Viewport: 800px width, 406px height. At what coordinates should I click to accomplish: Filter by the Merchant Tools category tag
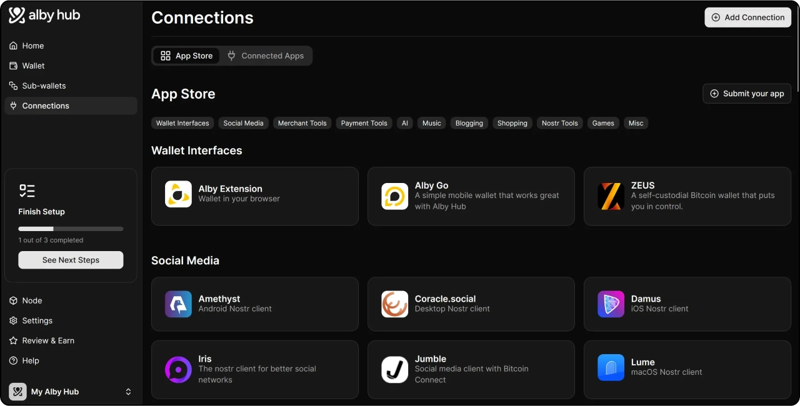pos(302,123)
